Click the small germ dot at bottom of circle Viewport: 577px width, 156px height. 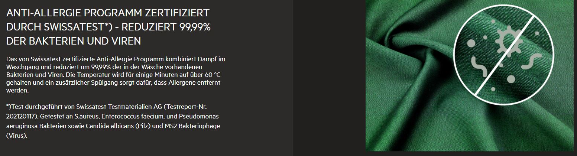click(x=493, y=89)
